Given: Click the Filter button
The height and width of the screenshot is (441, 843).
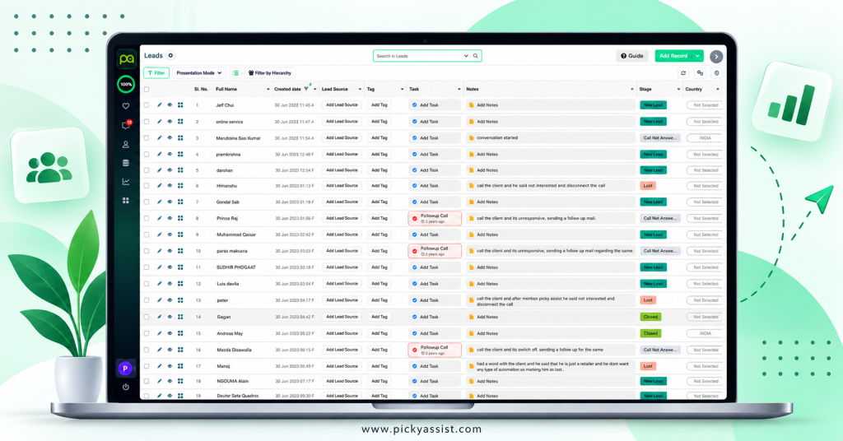Looking at the screenshot, I should (x=156, y=73).
